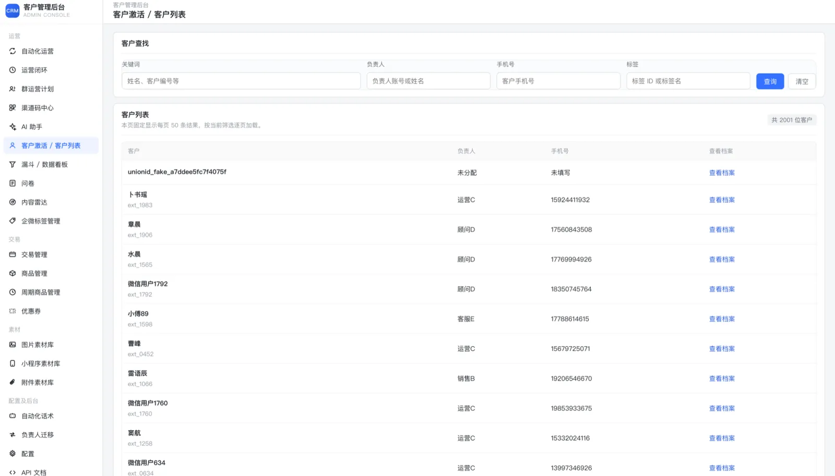Click customer name 微信用户1760
The width and height of the screenshot is (835, 476).
148,403
